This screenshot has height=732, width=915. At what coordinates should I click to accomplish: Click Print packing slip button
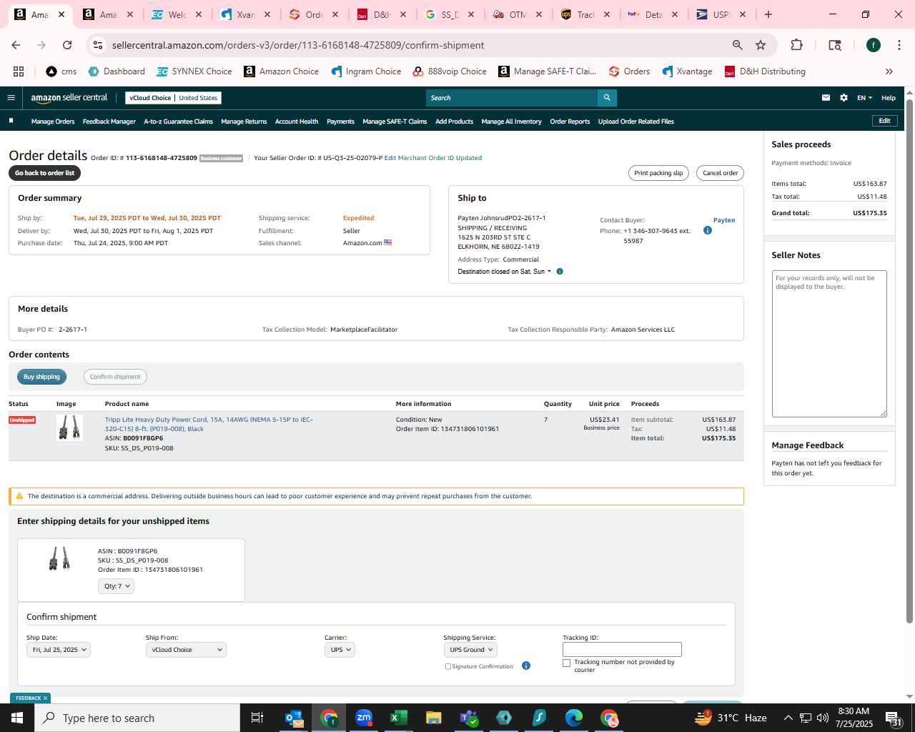coord(658,173)
